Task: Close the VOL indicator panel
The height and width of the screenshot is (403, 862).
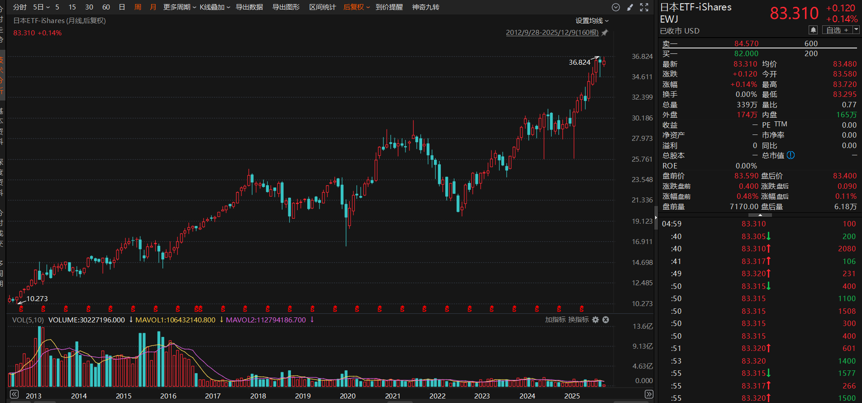Action: [x=606, y=320]
